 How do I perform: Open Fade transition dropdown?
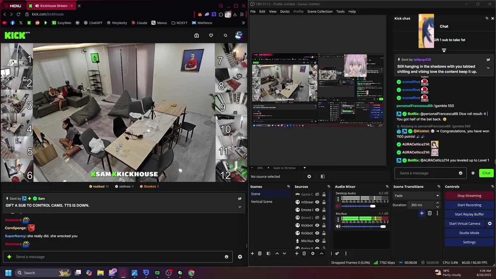tap(417, 196)
